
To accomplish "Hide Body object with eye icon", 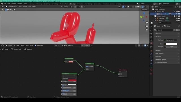I will (x=177, y=14).
